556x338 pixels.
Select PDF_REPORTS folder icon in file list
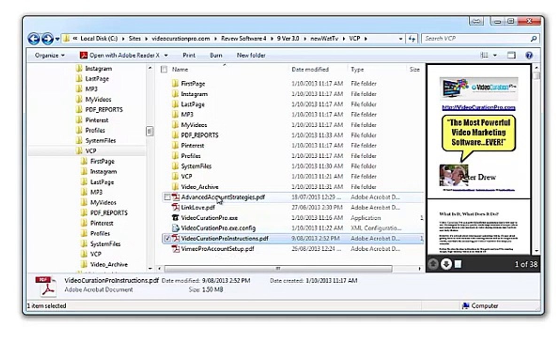[x=175, y=135]
